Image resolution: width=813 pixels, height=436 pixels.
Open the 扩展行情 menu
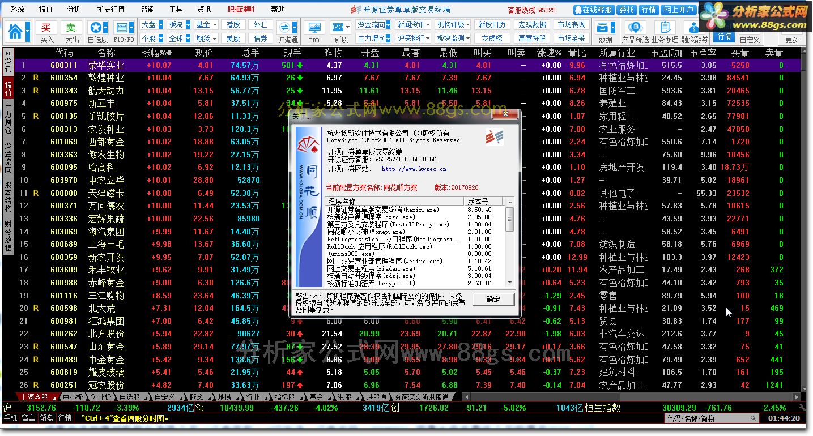click(110, 10)
